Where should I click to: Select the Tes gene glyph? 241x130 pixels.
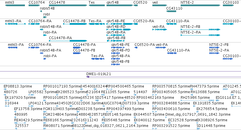(97, 5)
